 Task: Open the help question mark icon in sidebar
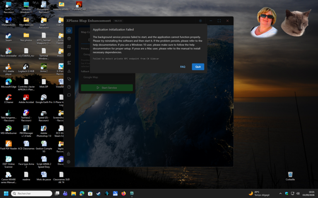pyautogui.click(x=69, y=87)
